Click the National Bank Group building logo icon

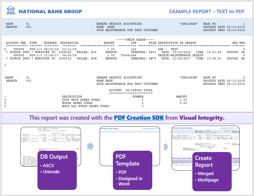(11, 10)
